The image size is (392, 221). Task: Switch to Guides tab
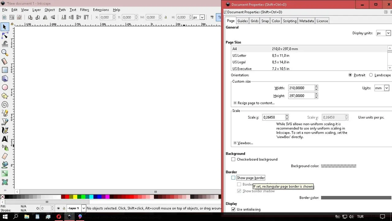(x=243, y=21)
